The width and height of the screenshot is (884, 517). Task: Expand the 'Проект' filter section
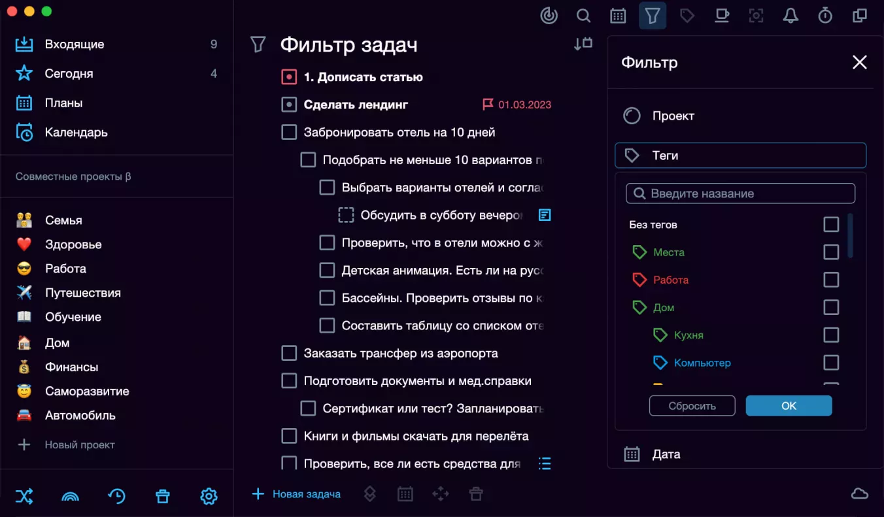click(x=740, y=116)
